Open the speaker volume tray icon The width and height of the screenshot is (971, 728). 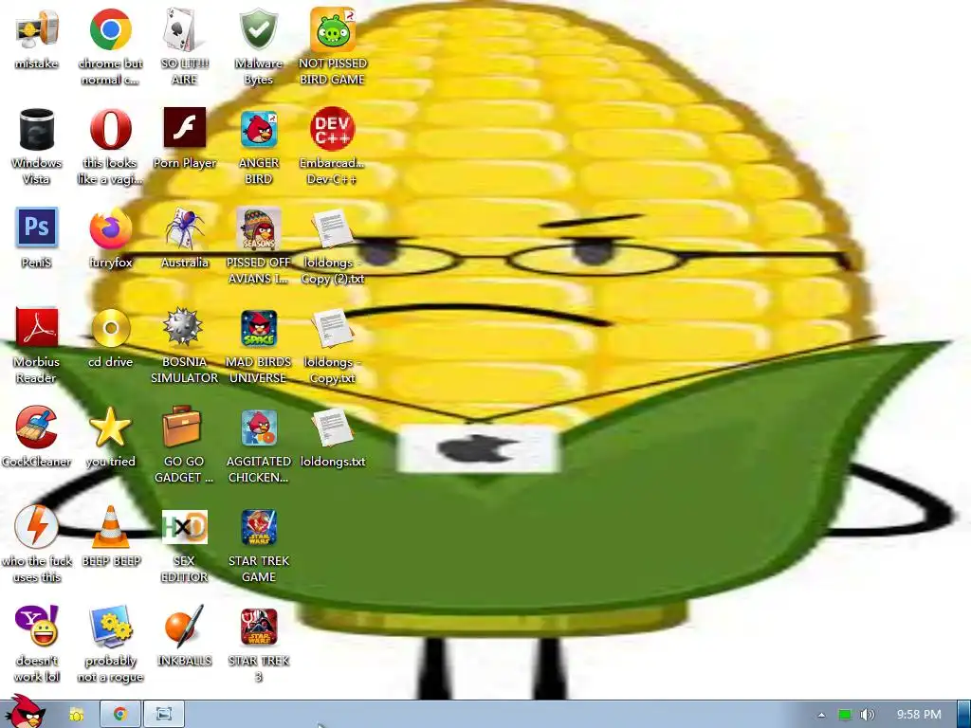coord(867,715)
